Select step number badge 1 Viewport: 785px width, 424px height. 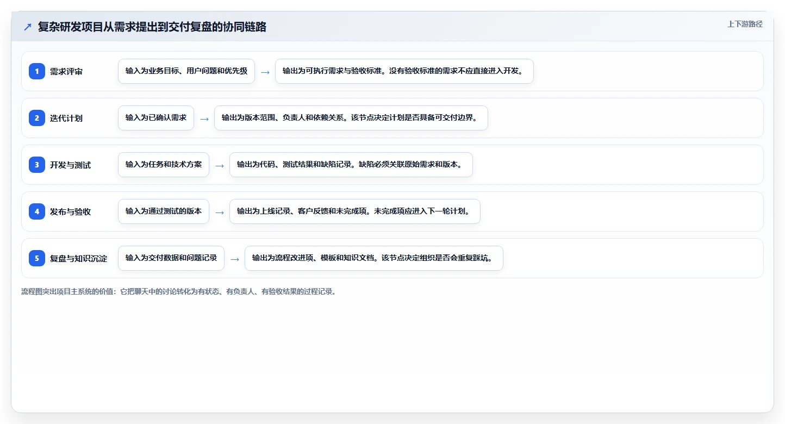pos(37,71)
